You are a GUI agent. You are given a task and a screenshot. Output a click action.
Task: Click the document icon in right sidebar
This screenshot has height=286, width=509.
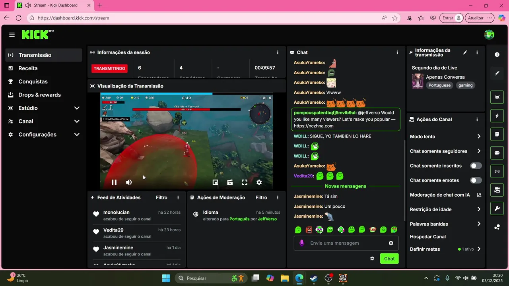pyautogui.click(x=497, y=134)
